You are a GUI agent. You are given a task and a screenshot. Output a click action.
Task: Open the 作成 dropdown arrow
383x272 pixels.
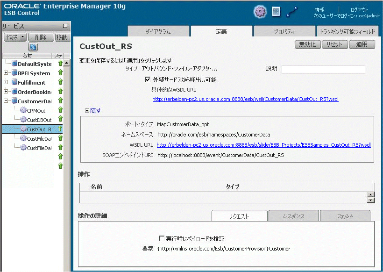point(23,37)
